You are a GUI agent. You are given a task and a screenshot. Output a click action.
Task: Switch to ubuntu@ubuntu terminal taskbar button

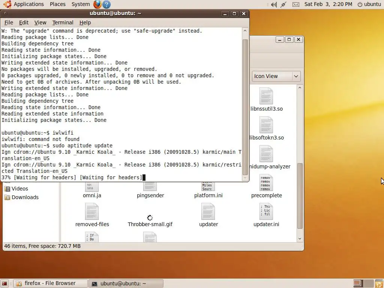pyautogui.click(x=126, y=283)
